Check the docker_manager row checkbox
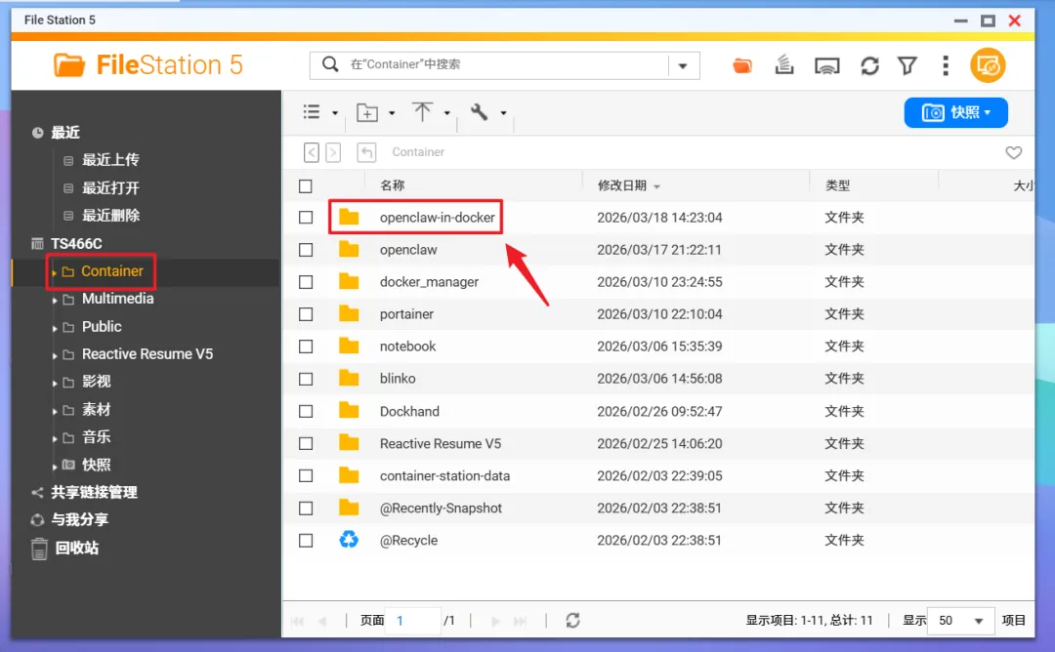 tap(306, 282)
